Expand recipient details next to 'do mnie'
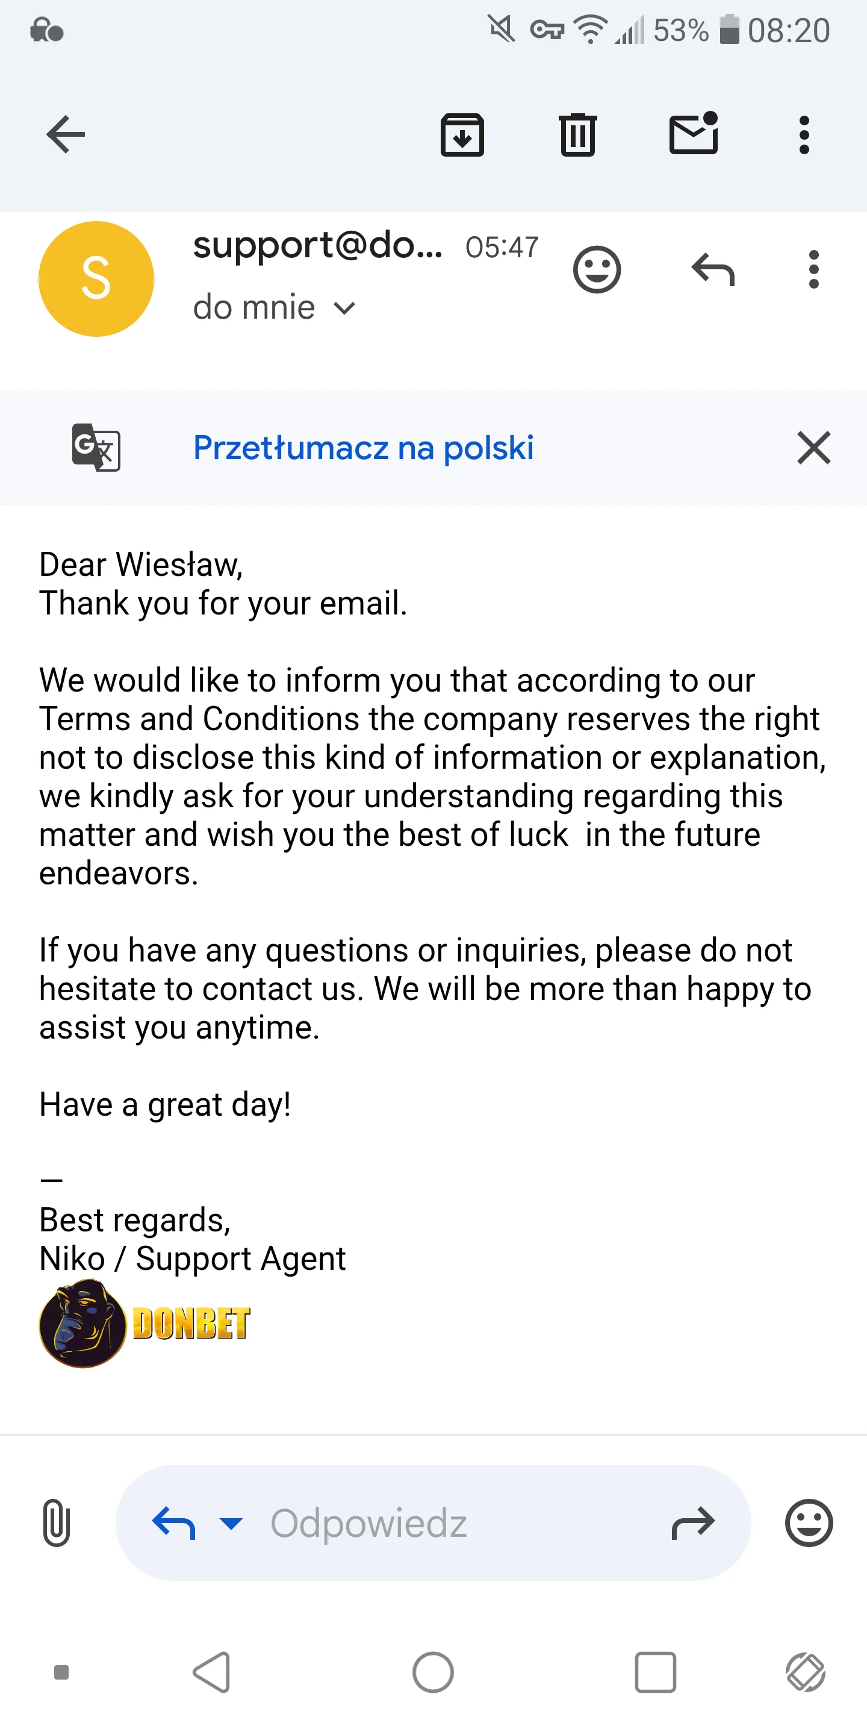Screen dimensions: 867x1735 344,308
